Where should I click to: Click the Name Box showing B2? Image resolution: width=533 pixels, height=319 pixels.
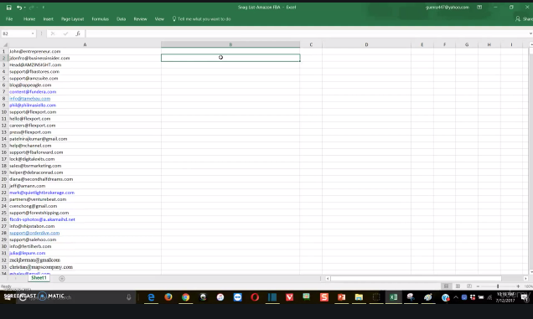click(x=16, y=33)
